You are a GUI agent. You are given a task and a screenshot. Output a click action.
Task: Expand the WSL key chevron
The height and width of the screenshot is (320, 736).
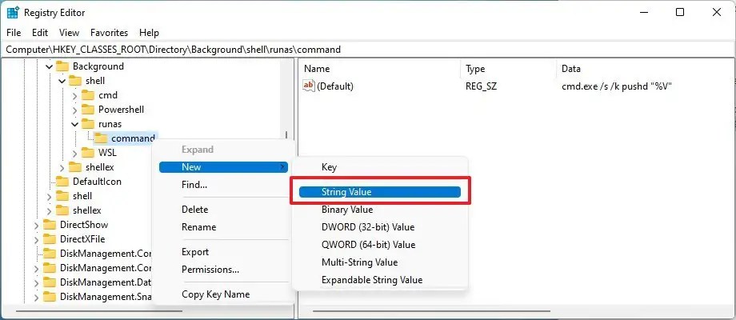[x=75, y=153]
